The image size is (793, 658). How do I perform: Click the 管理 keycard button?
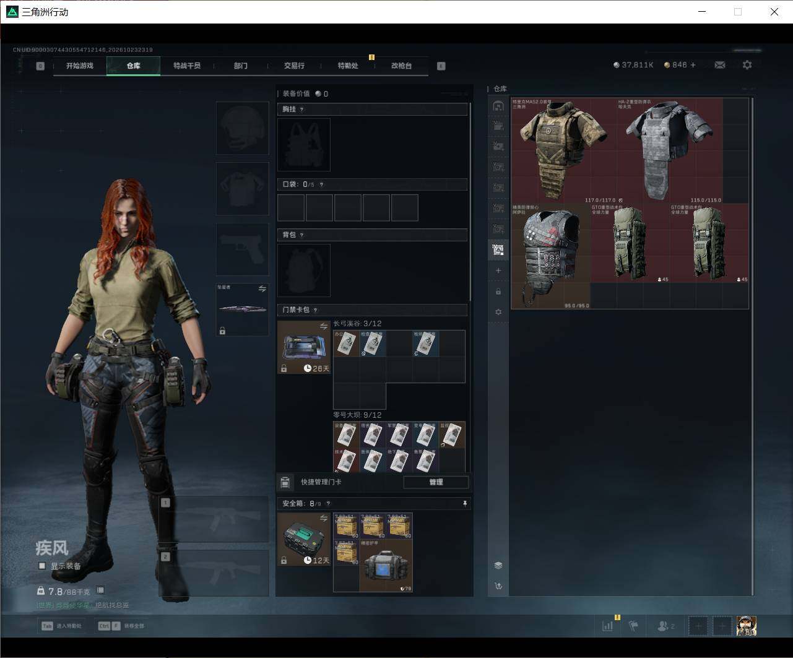pos(436,482)
